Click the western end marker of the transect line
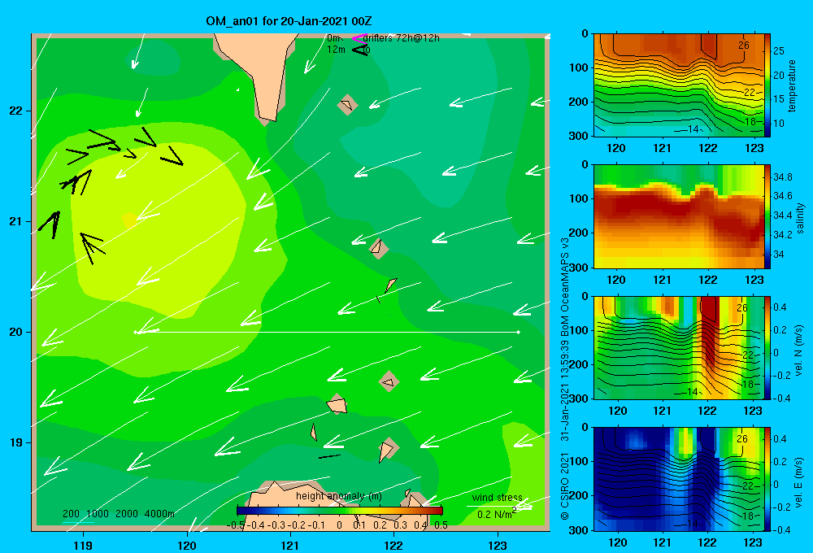 (x=135, y=332)
